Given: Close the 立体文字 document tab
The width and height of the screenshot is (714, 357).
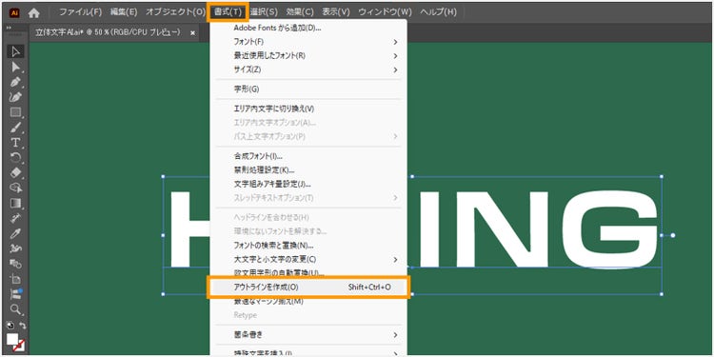Looking at the screenshot, I should coord(192,33).
